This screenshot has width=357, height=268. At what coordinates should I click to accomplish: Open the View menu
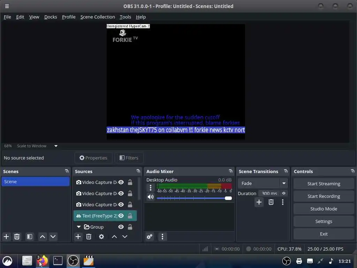[x=34, y=17]
